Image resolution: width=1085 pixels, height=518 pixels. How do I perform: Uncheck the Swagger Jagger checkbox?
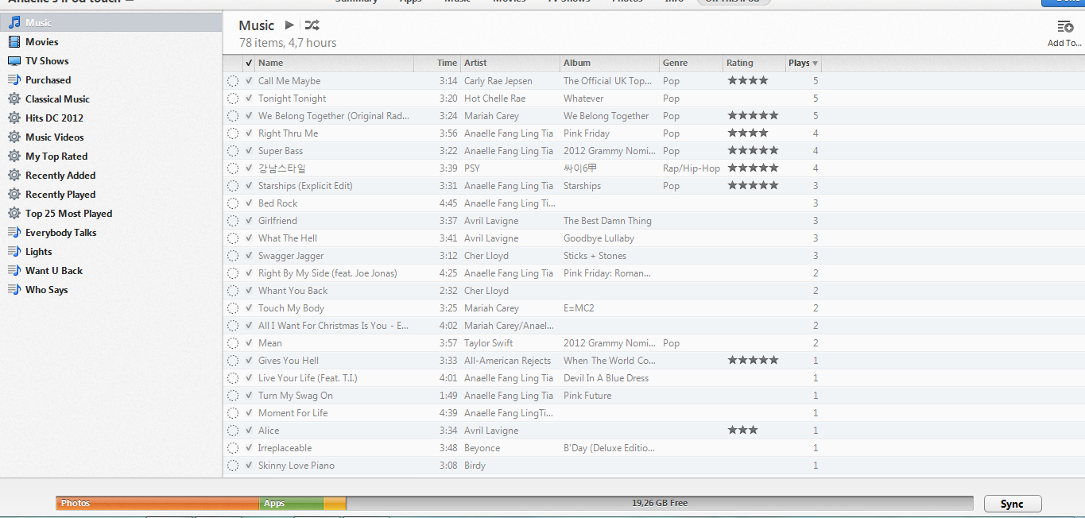(250, 256)
